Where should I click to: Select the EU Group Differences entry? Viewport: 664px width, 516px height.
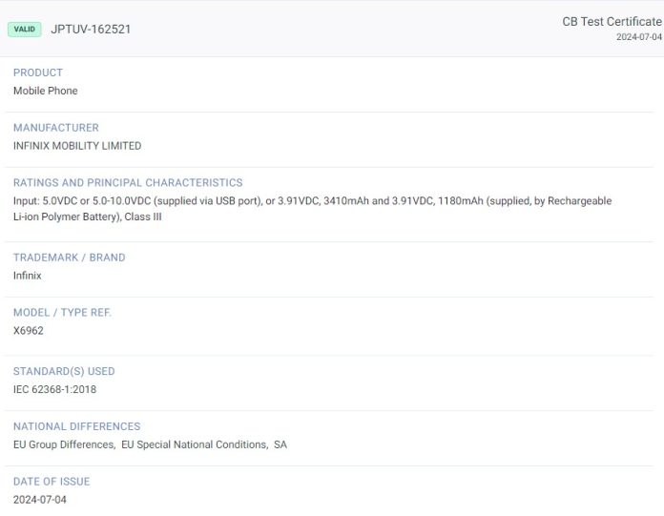(64, 444)
